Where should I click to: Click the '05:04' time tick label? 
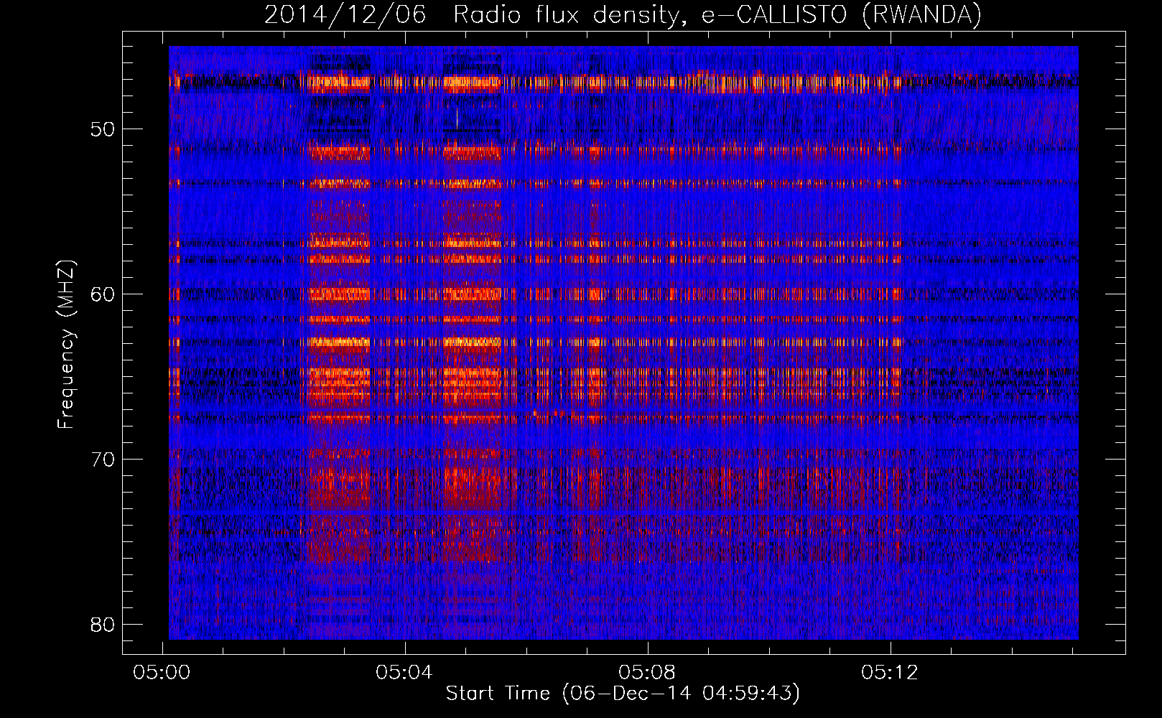[x=405, y=673]
